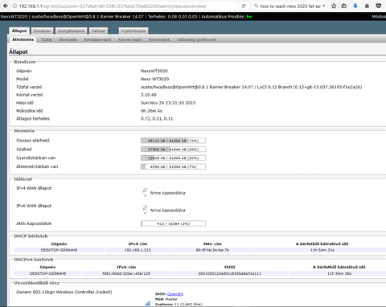386x307 pixels.
Task: Select the Áttekintés subtab
Action: coord(23,39)
